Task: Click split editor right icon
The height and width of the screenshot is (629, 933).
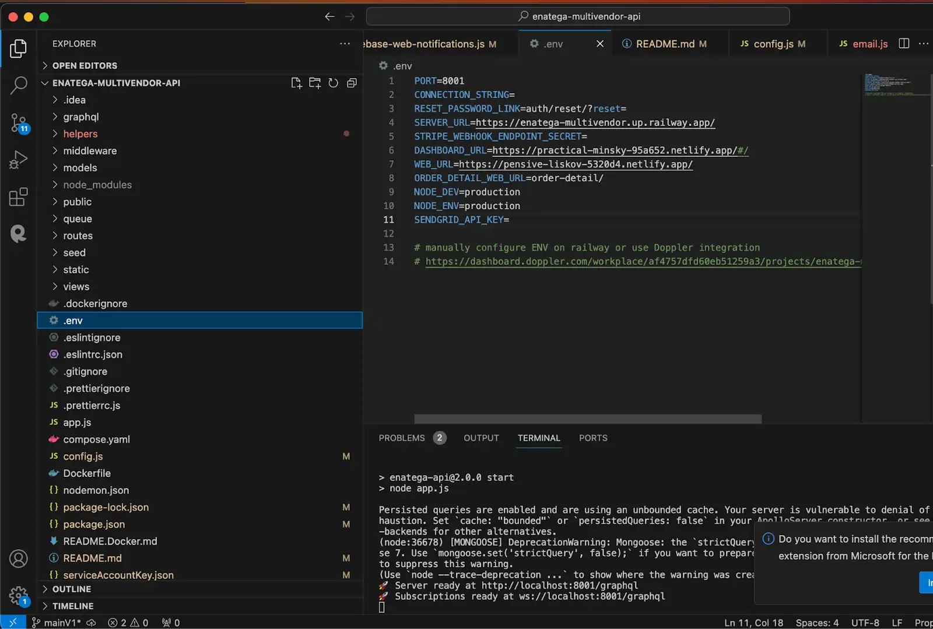Action: point(904,44)
